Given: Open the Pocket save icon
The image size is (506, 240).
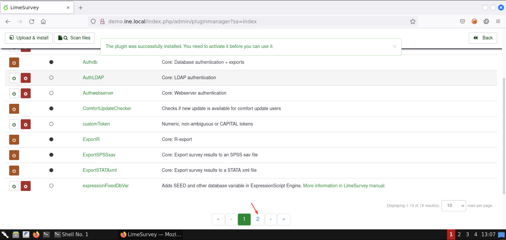Looking at the screenshot, I should (x=463, y=22).
